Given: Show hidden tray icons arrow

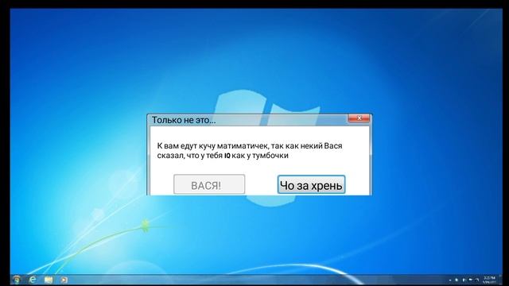Looking at the screenshot, I should click(x=450, y=280).
